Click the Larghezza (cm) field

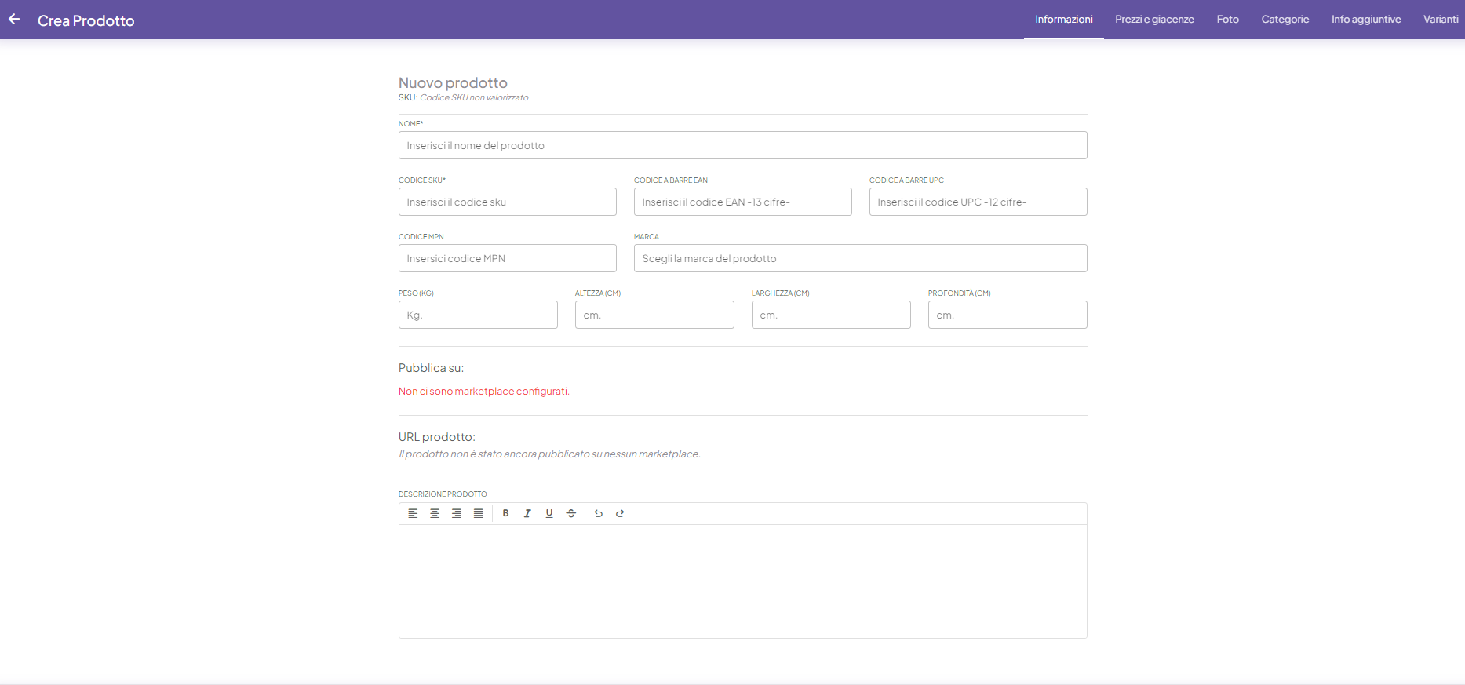pyautogui.click(x=831, y=315)
